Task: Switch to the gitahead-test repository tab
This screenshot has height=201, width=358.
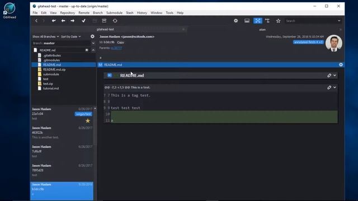Action: pyautogui.click(x=105, y=30)
